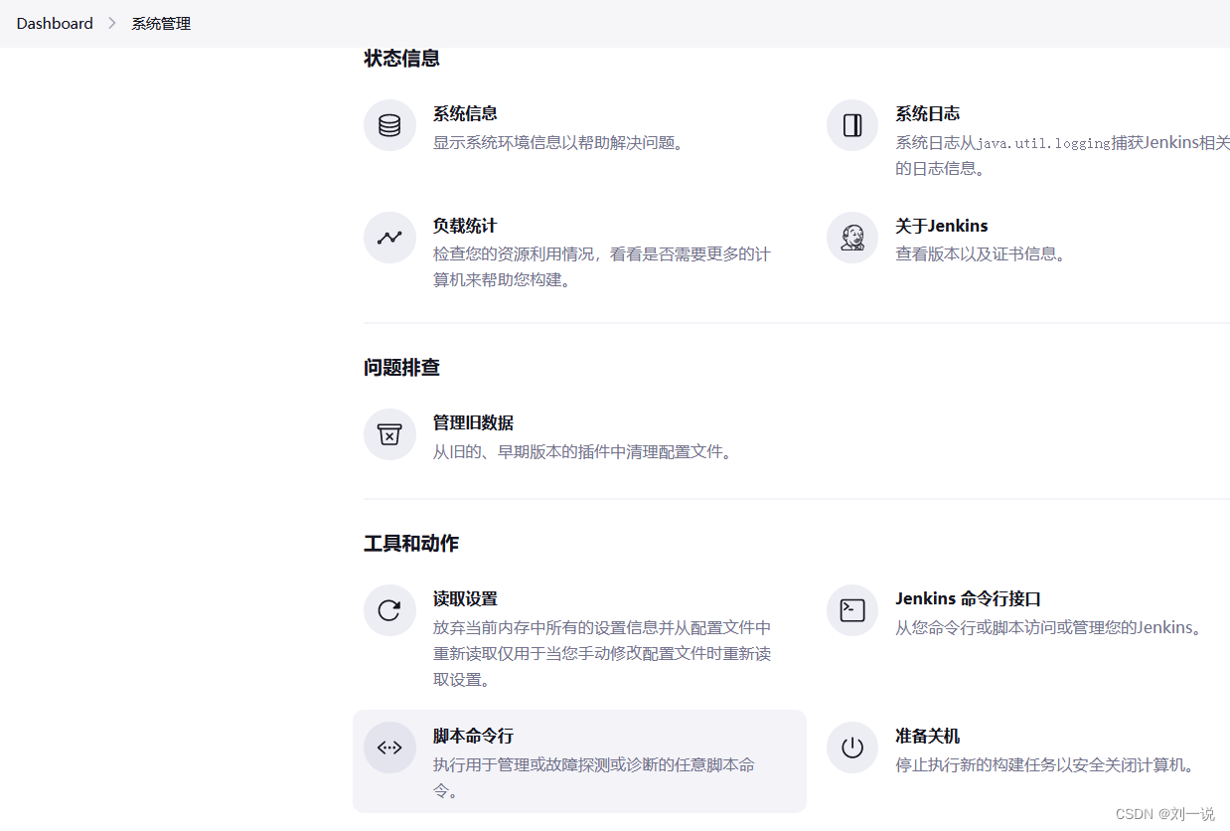Image resolution: width=1230 pixels, height=831 pixels.
Task: Click the Prepare for Shutdown power icon
Action: click(852, 748)
